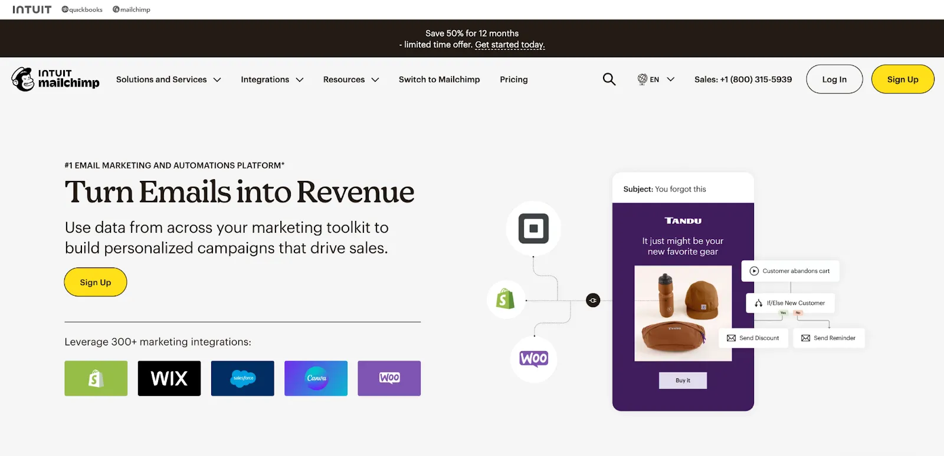This screenshot has width=944, height=456.
Task: Click the Log In button
Action: 834,79
